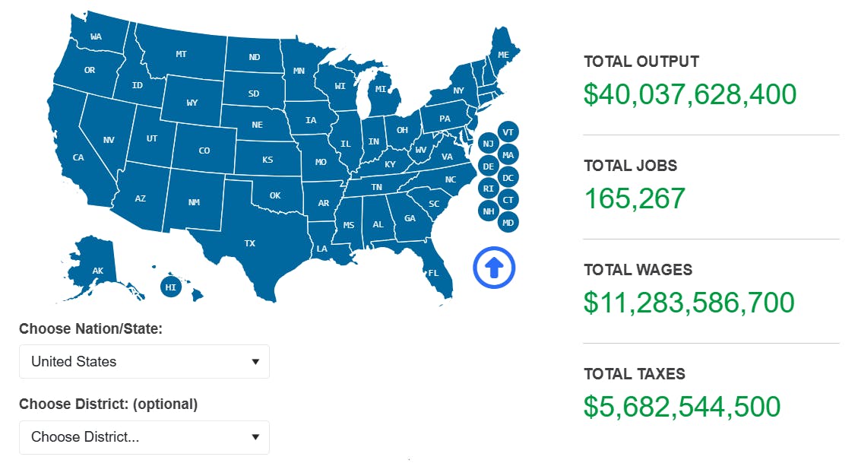The image size is (858, 463).
Task: Choose the DE state circle
Action: 489,166
